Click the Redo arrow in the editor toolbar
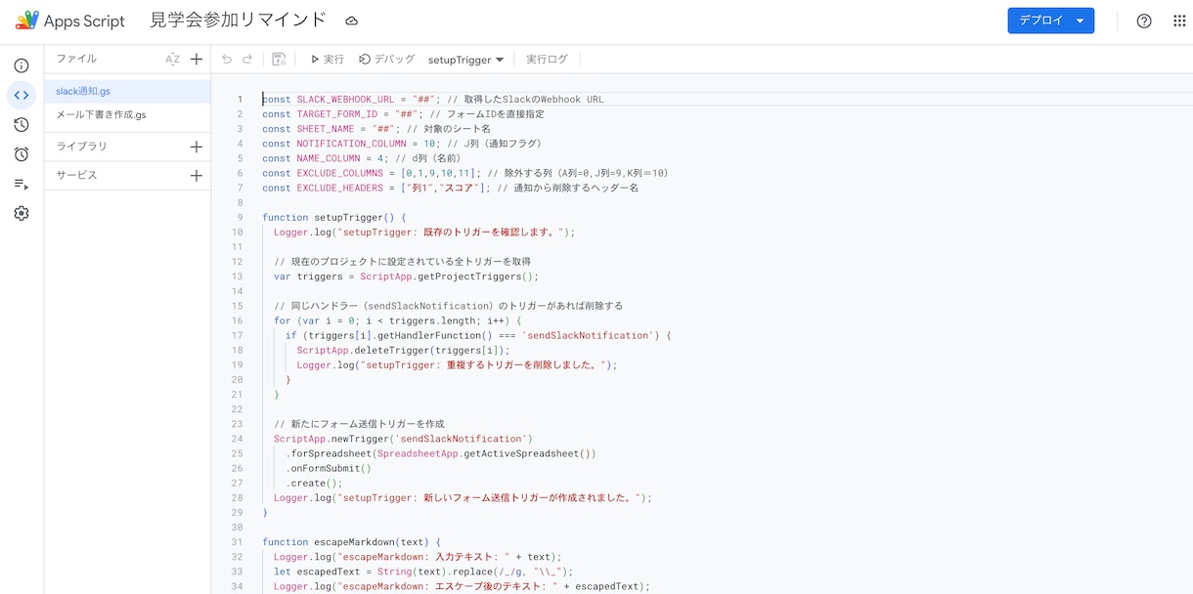This screenshot has height=594, width=1193. click(247, 59)
